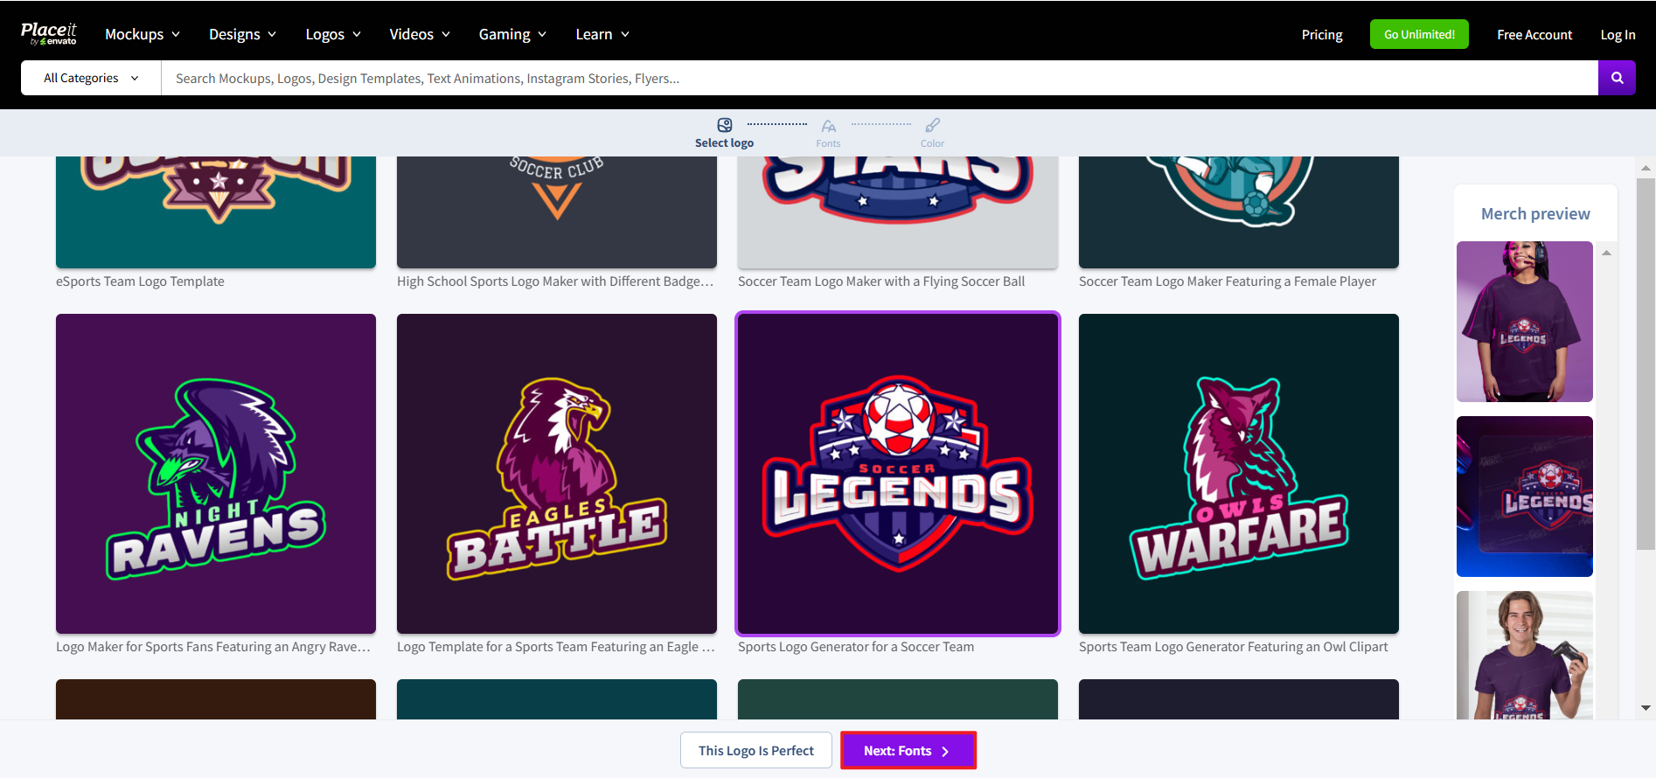The image size is (1656, 778).
Task: Click the purple search magnifier button
Action: click(1617, 78)
